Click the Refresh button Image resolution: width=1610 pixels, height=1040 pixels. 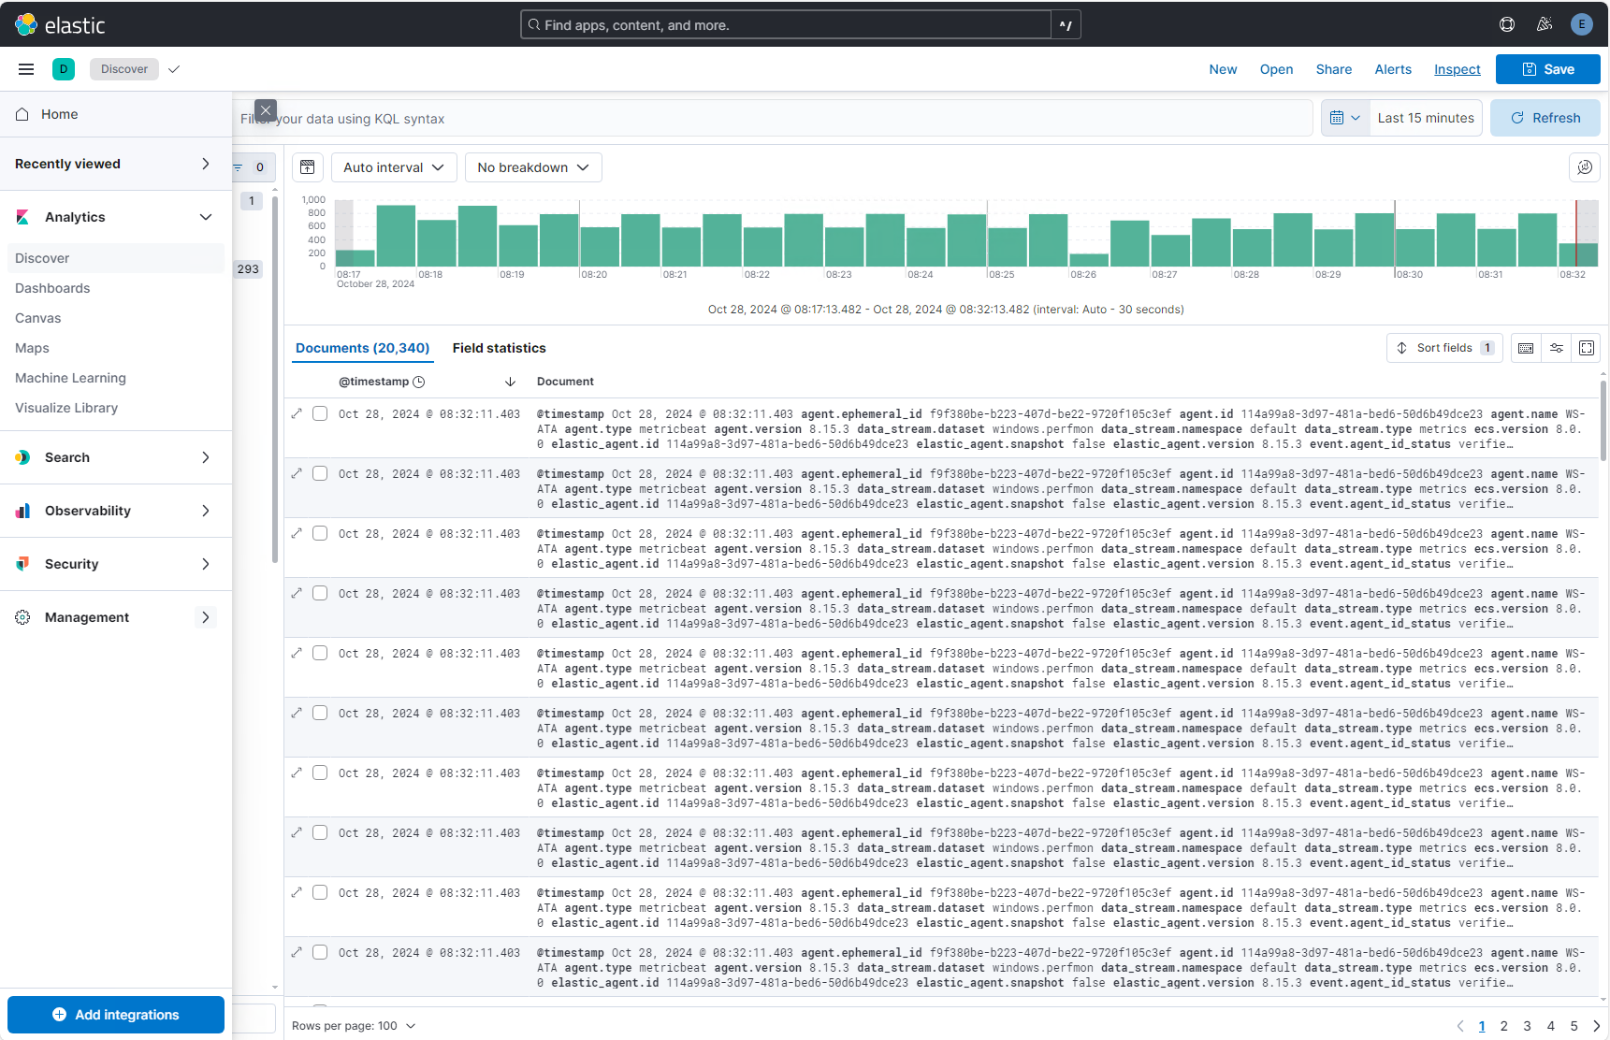coord(1545,118)
